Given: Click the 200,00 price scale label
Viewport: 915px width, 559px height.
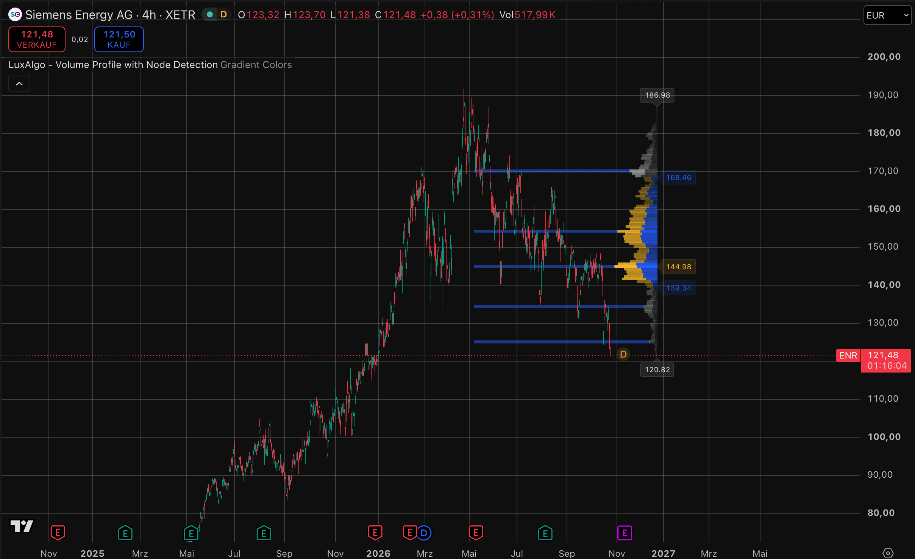Looking at the screenshot, I should tap(884, 57).
